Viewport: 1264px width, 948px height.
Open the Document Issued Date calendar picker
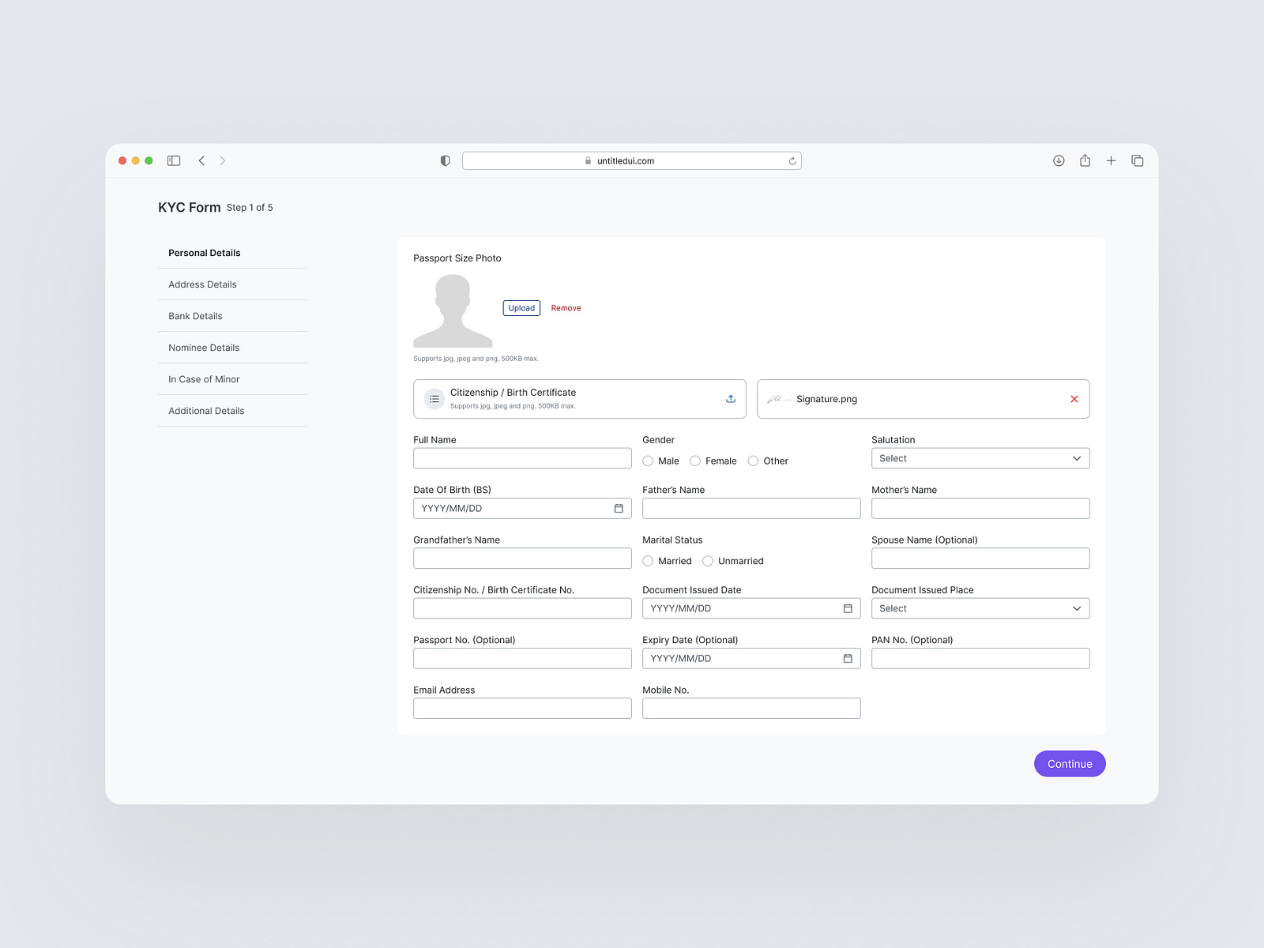pos(848,608)
